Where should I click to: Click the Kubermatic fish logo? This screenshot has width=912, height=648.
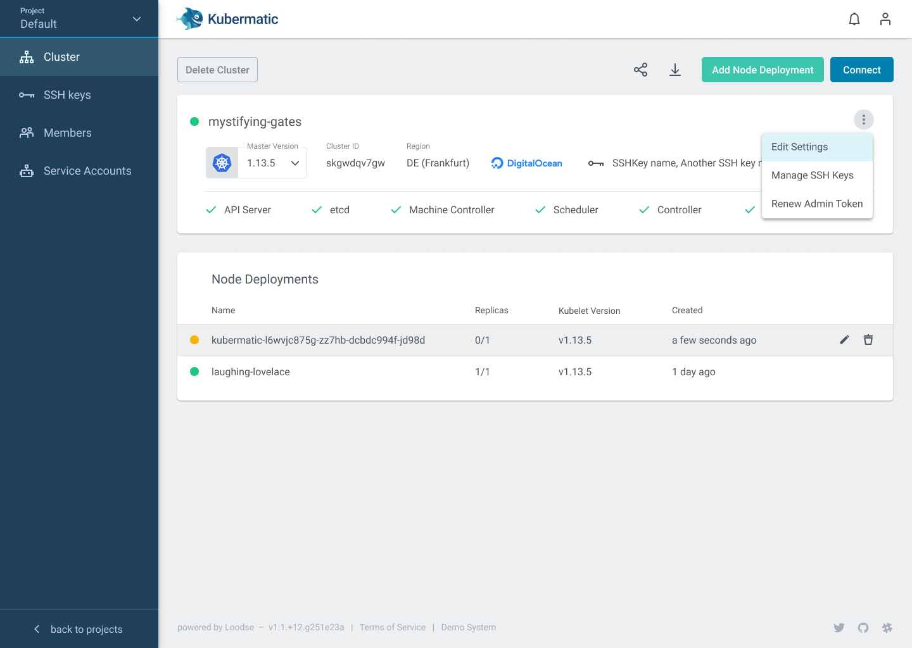(188, 18)
